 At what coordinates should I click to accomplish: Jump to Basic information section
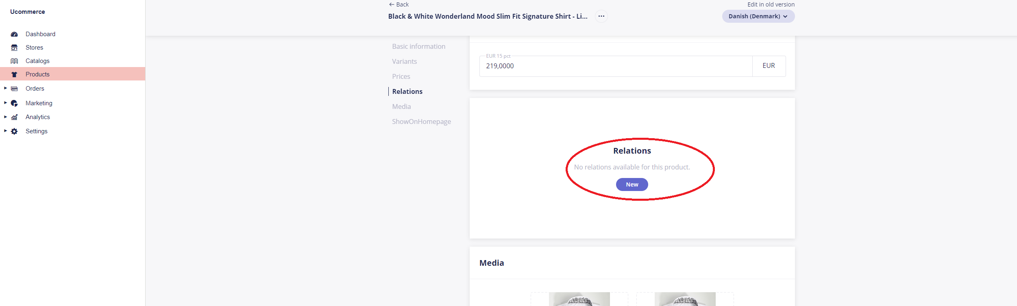coord(418,46)
